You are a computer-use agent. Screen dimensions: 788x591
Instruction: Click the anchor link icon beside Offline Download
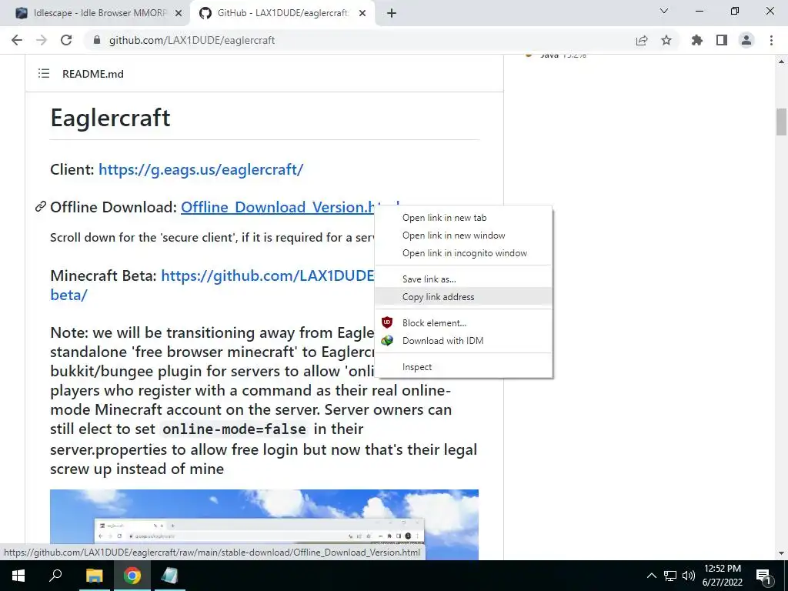41,206
